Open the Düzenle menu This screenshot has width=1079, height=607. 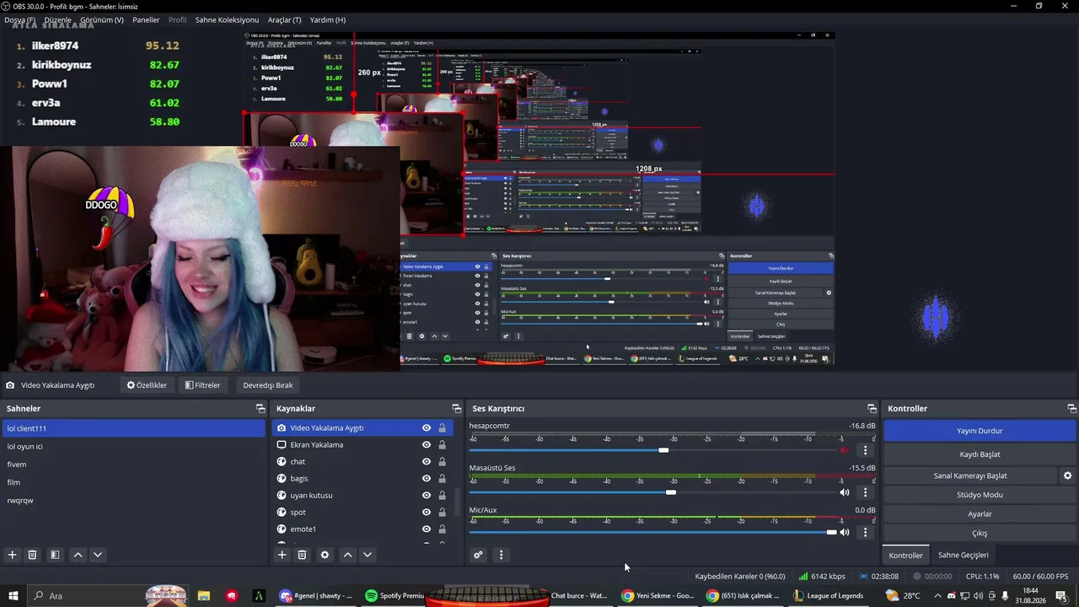(57, 19)
